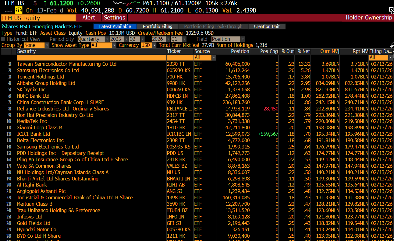Click the pop-out window icon

pyautogui.click(x=391, y=10)
